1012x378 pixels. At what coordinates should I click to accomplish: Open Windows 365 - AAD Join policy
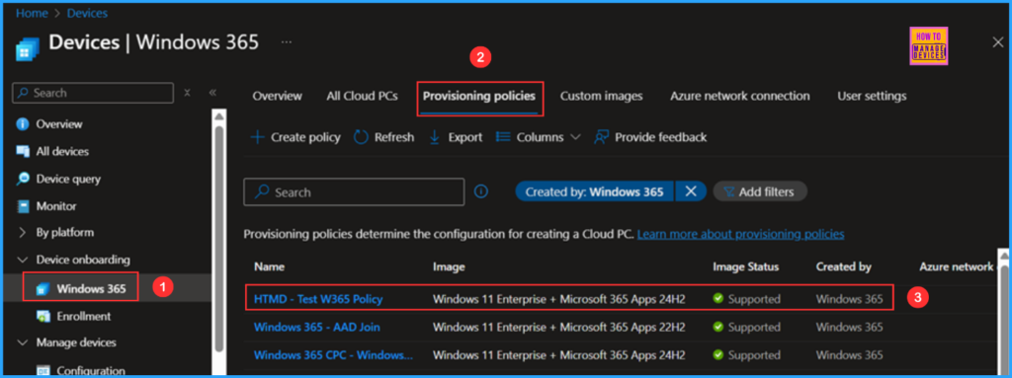click(x=317, y=327)
